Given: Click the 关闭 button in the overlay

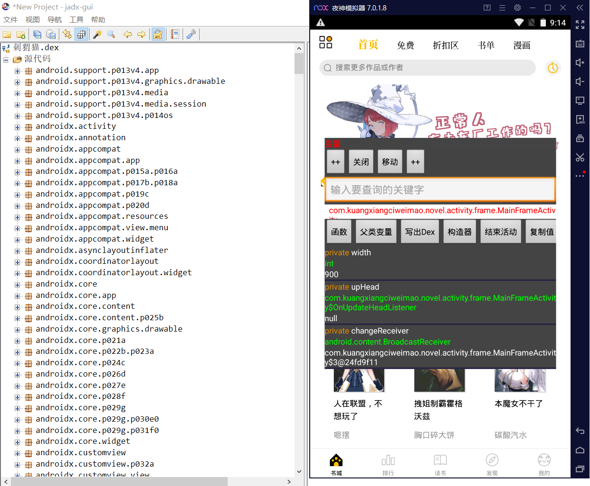Looking at the screenshot, I should coord(361,162).
